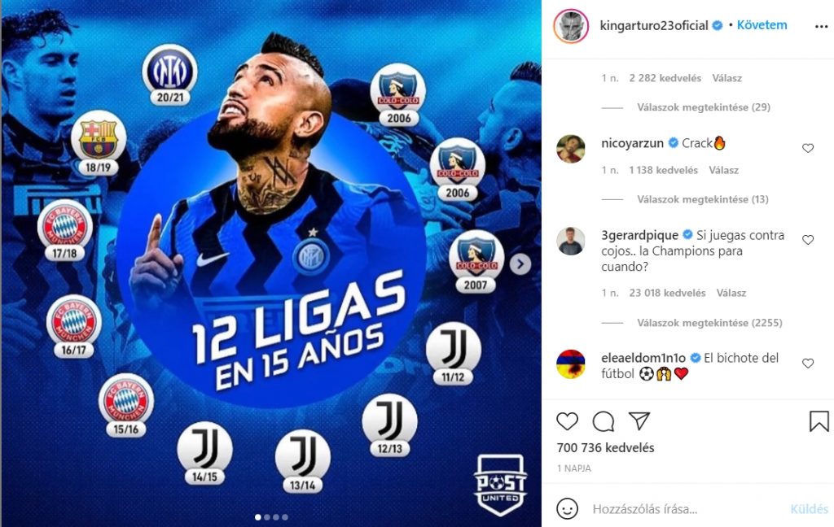This screenshot has height=527, width=834.
Task: Like the post with heart icon
Action: click(567, 421)
